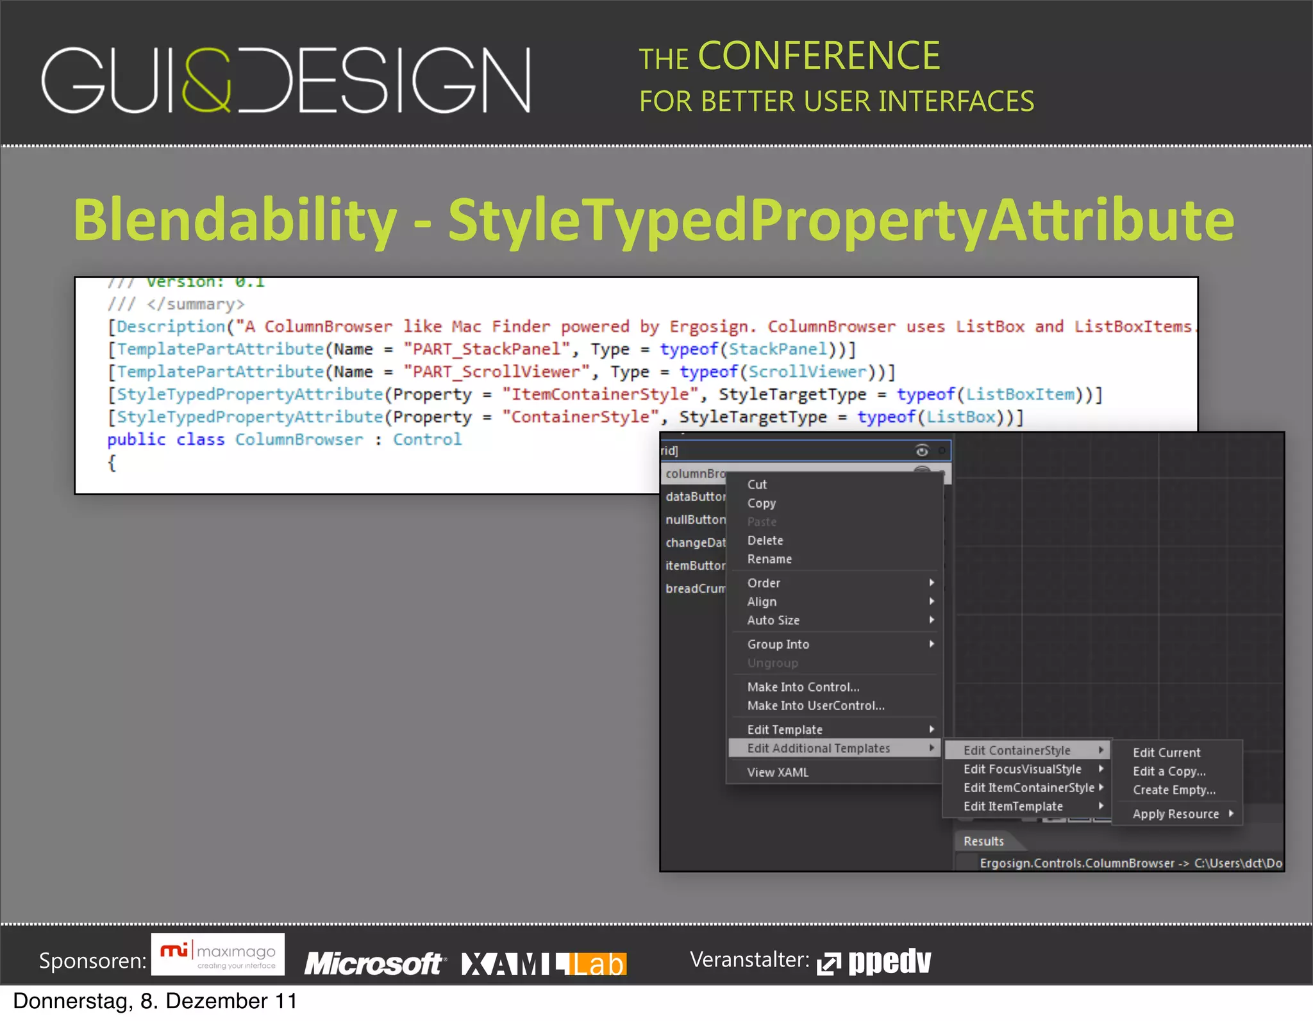Select Edit a Copy... option
This screenshot has height=1021, width=1313.
pos(1177,771)
